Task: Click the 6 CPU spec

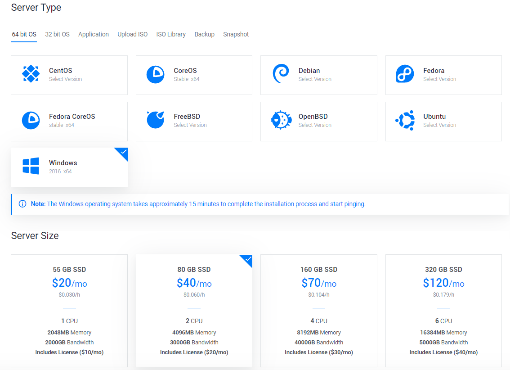Action: point(443,321)
